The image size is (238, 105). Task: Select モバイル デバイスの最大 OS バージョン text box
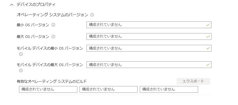coord(149,65)
